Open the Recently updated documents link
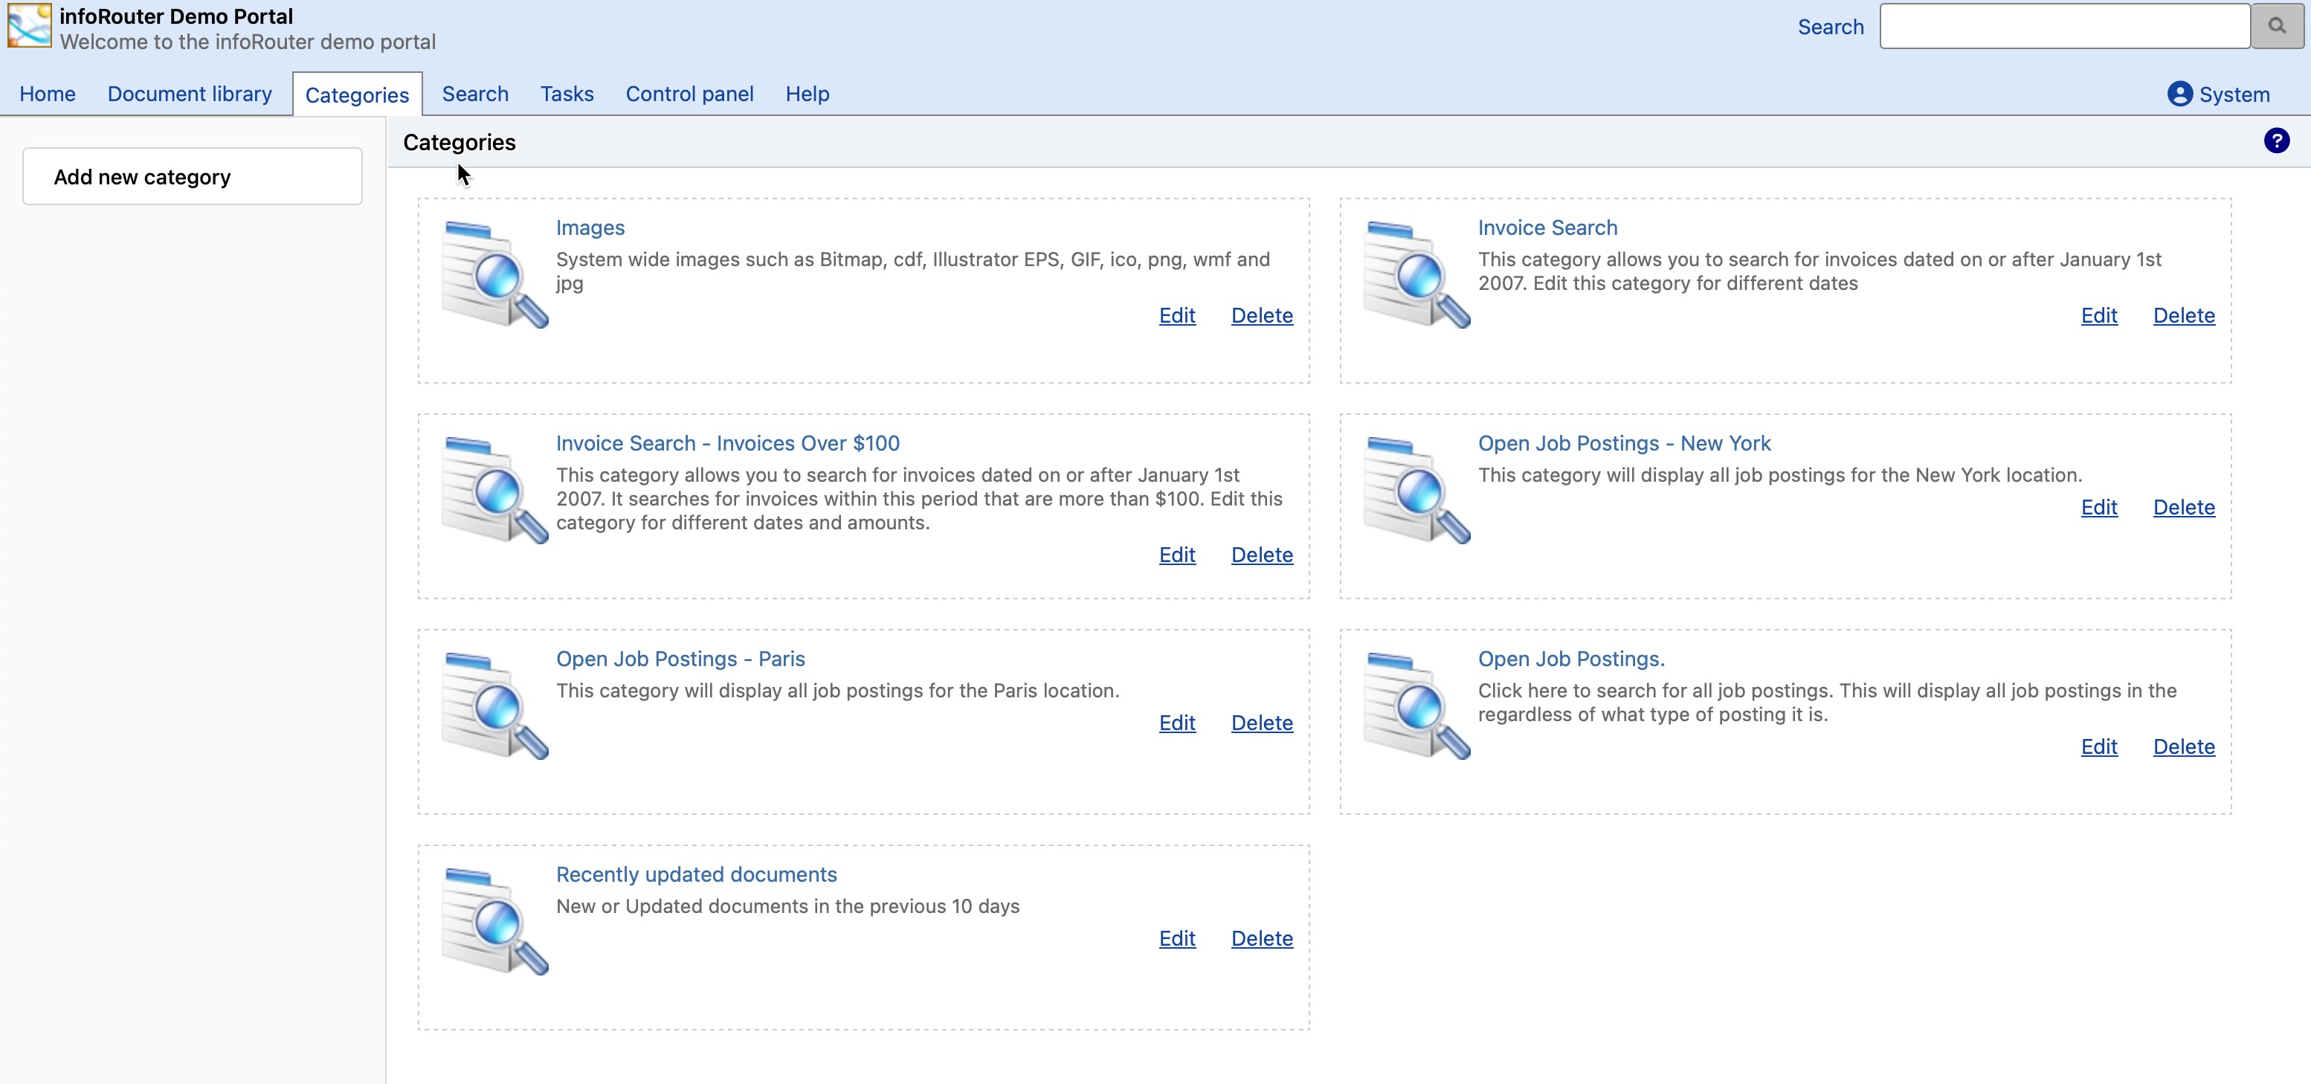Viewport: 2311px width, 1084px height. tap(695, 874)
